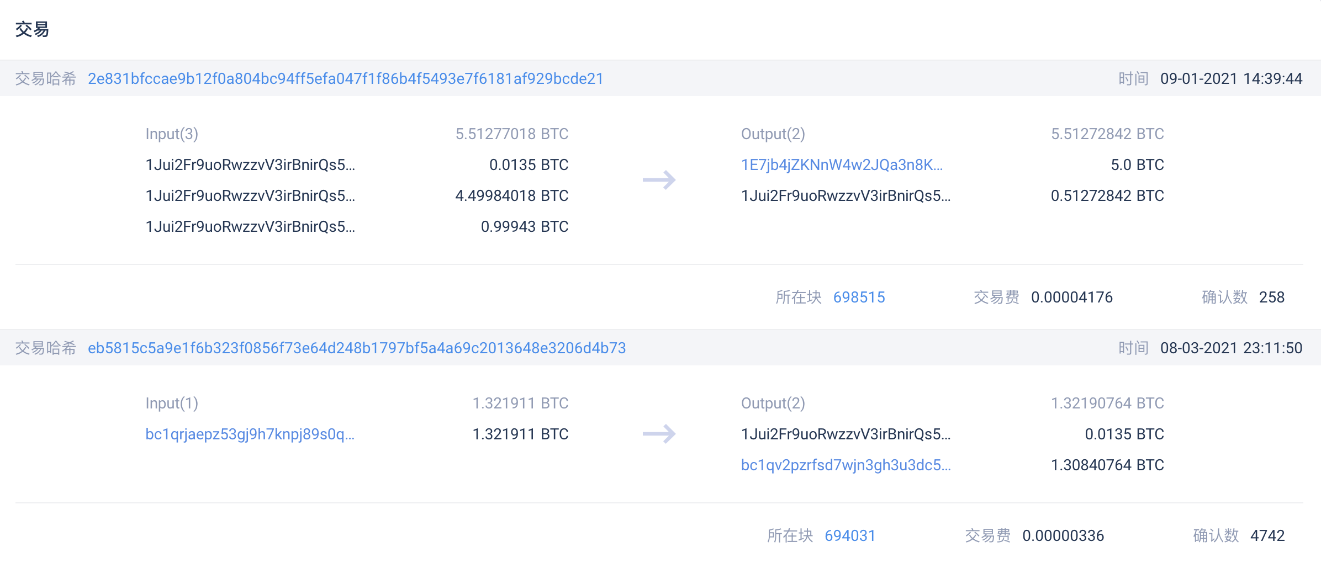This screenshot has height=563, width=1321.
Task: Click the arrow icon in the first transaction
Action: tap(659, 180)
